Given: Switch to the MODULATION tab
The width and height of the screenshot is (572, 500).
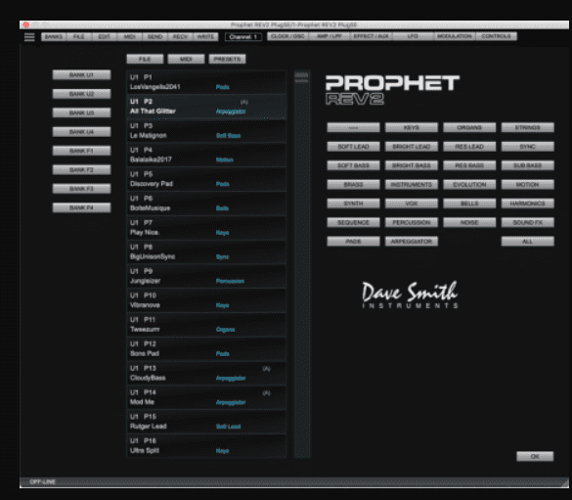Looking at the screenshot, I should [454, 36].
